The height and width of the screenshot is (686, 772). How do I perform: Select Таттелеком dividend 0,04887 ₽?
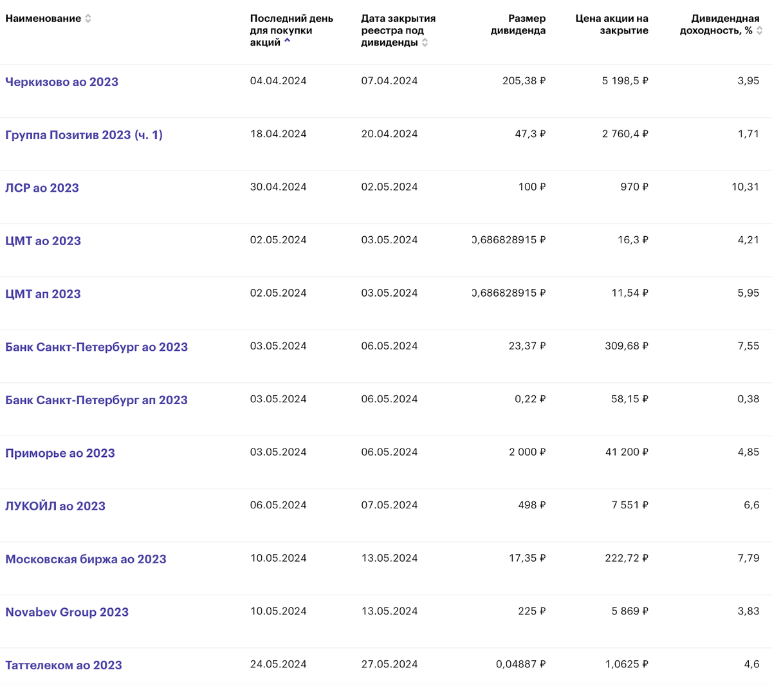pos(521,664)
